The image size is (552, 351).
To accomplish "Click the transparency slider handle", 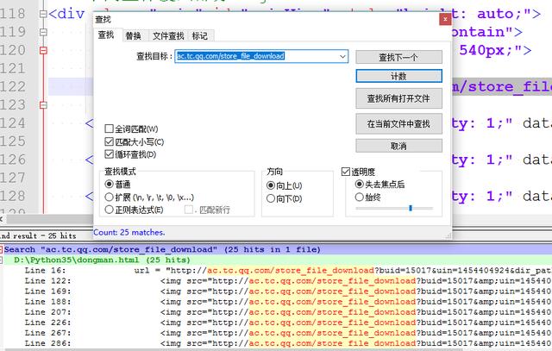I will point(411,208).
